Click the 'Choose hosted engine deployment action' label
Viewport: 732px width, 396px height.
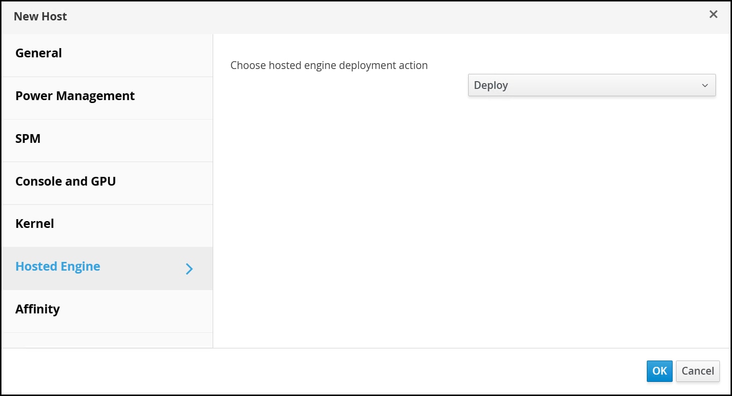point(329,66)
